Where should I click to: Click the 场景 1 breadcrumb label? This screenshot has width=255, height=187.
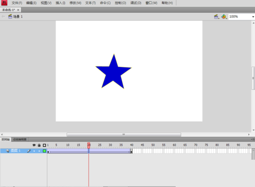[18, 16]
